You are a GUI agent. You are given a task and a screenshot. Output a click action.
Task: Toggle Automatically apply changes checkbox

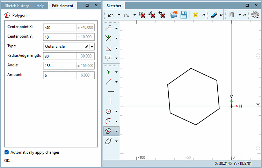pos(7,152)
